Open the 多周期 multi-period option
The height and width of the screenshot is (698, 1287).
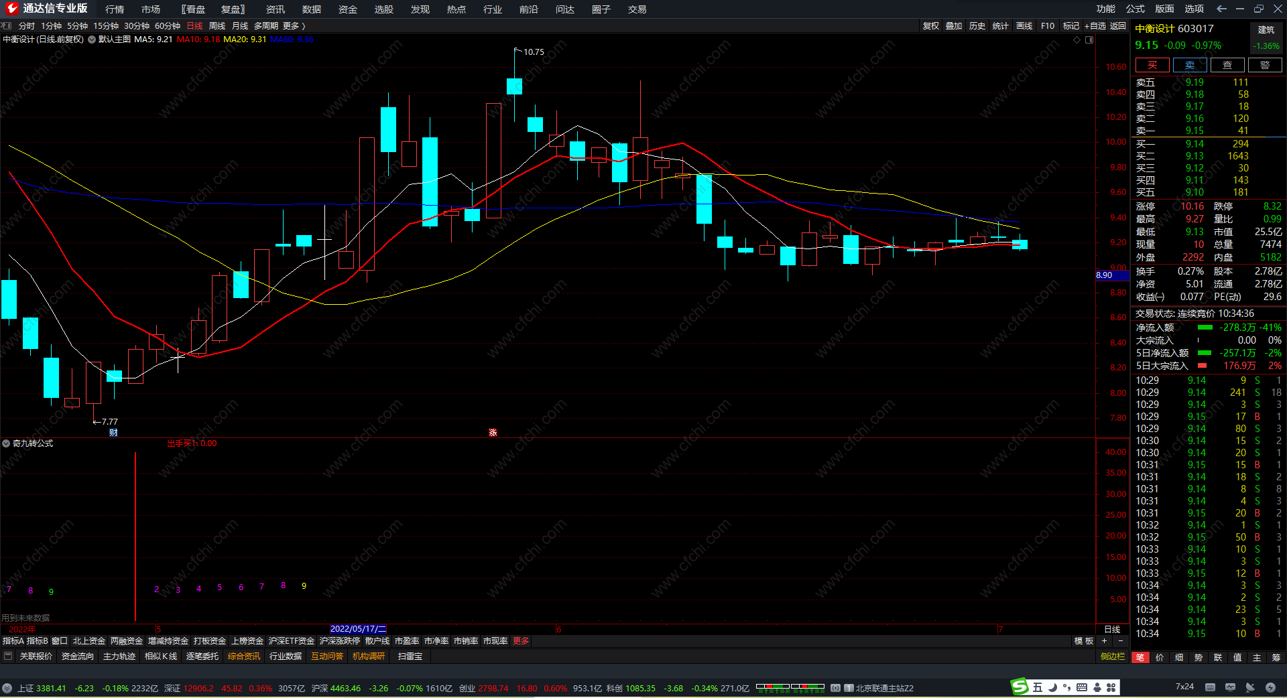pos(266,26)
